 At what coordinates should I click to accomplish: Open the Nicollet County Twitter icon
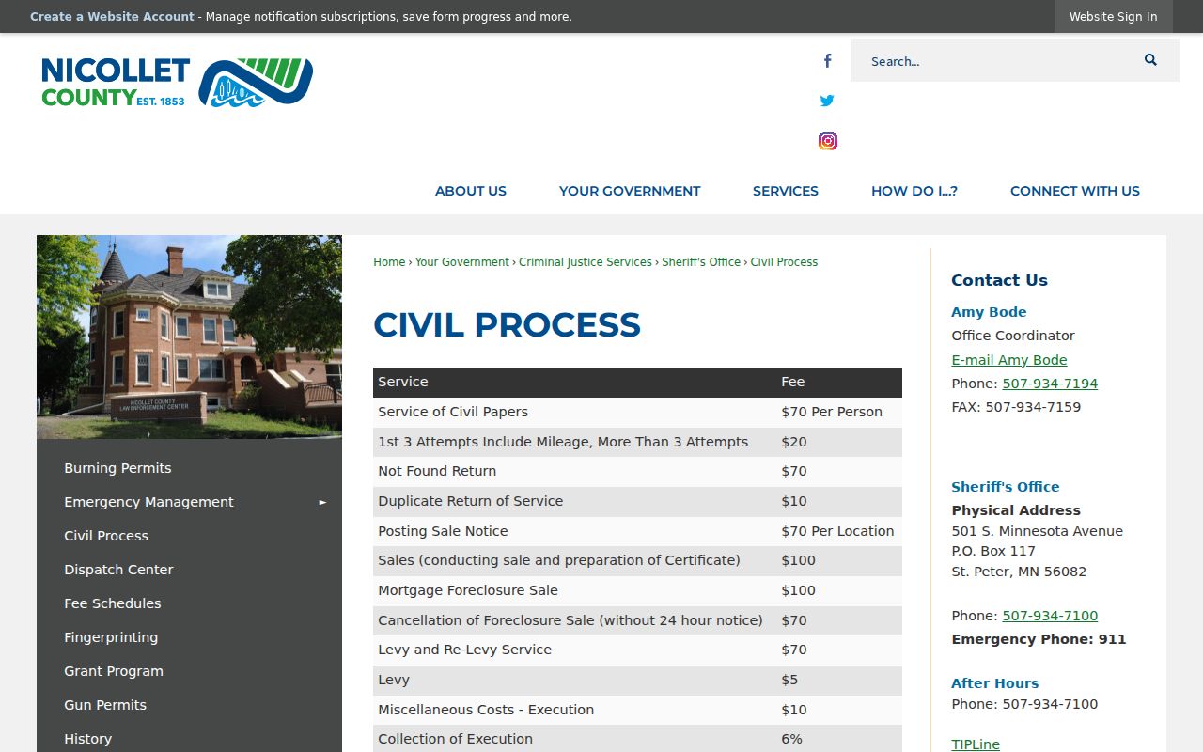click(827, 101)
